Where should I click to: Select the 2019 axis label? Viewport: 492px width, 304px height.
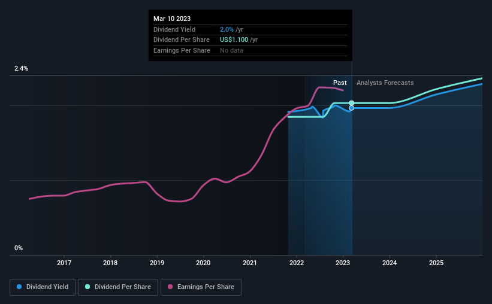click(157, 263)
